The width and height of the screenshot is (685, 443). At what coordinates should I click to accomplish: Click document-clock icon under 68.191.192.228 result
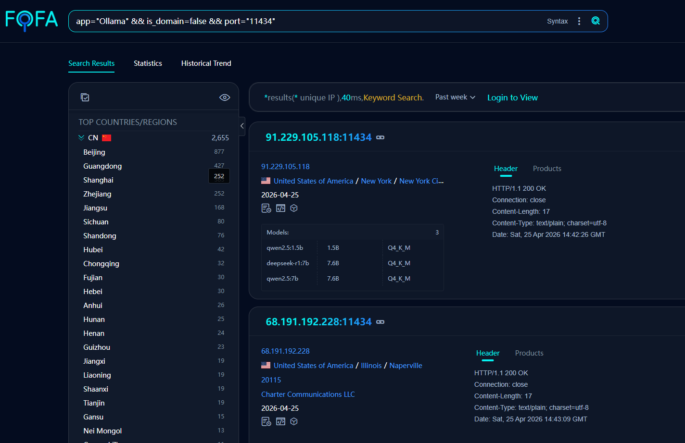click(266, 421)
